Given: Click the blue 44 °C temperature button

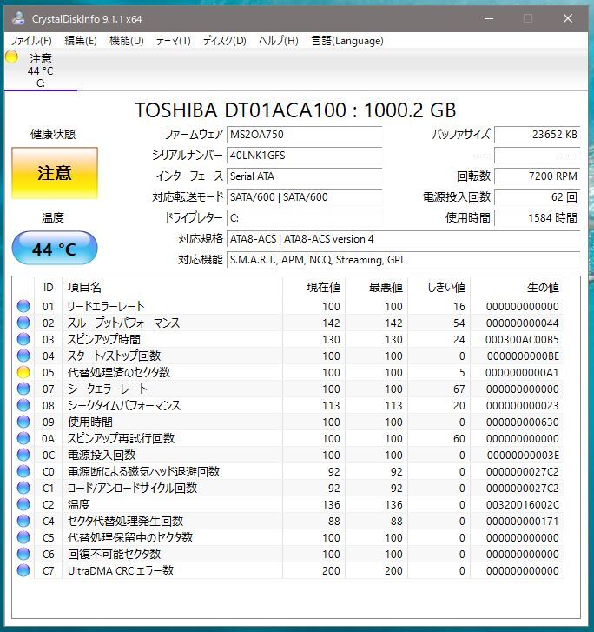Looking at the screenshot, I should (55, 249).
